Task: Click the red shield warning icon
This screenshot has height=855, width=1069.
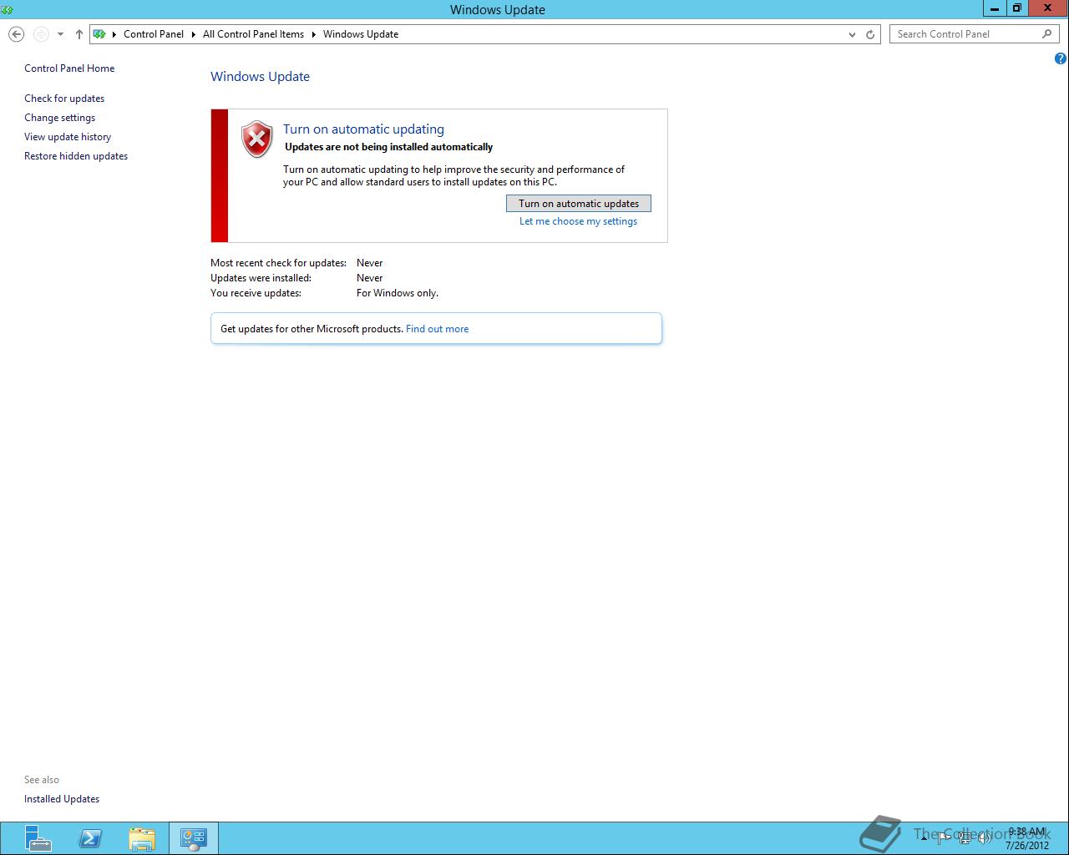Action: pyautogui.click(x=257, y=139)
